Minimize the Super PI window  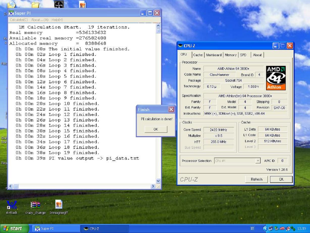(x=143, y=13)
